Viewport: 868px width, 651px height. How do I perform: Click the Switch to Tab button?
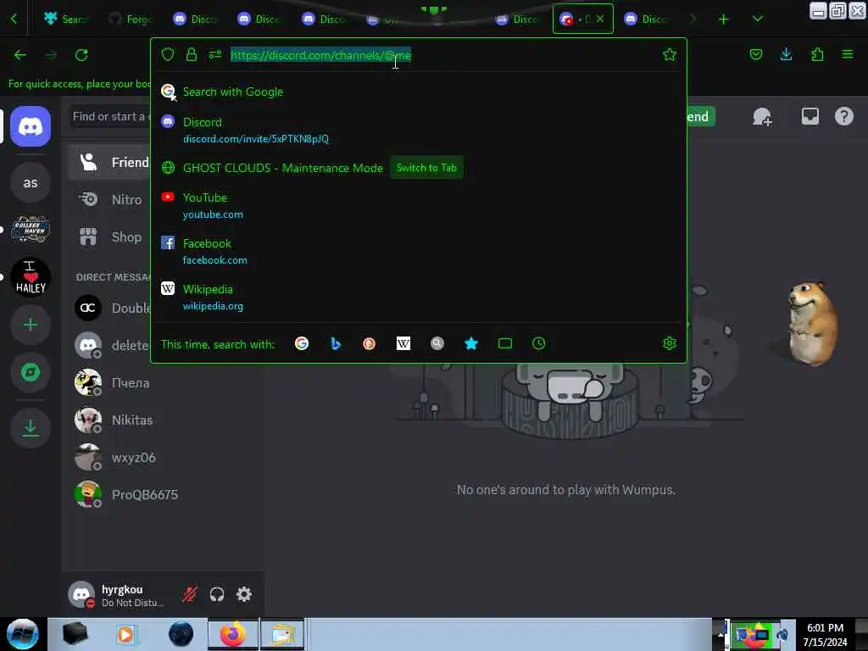[x=426, y=168]
